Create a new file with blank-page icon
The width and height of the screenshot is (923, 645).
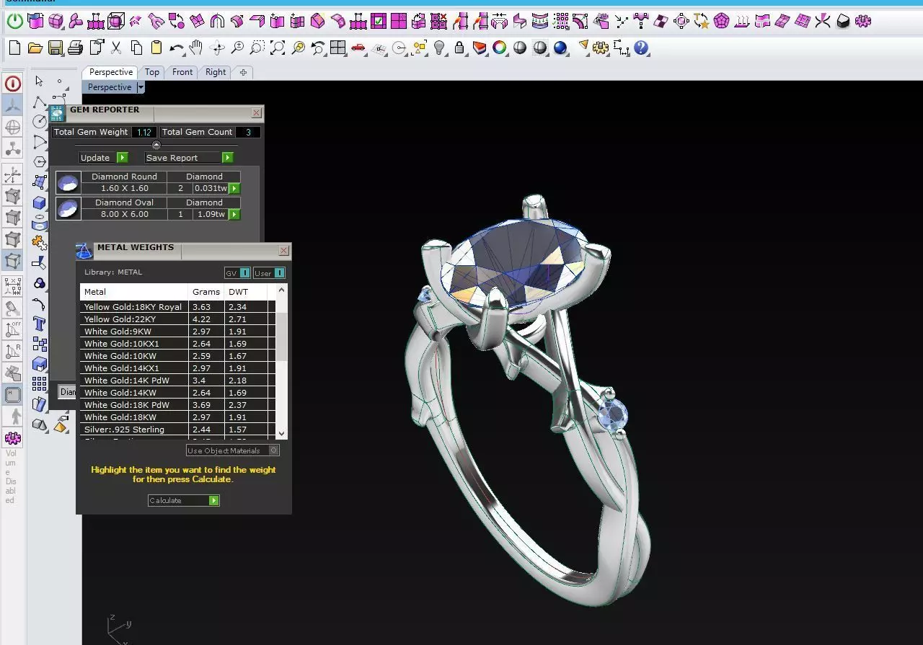pos(14,48)
